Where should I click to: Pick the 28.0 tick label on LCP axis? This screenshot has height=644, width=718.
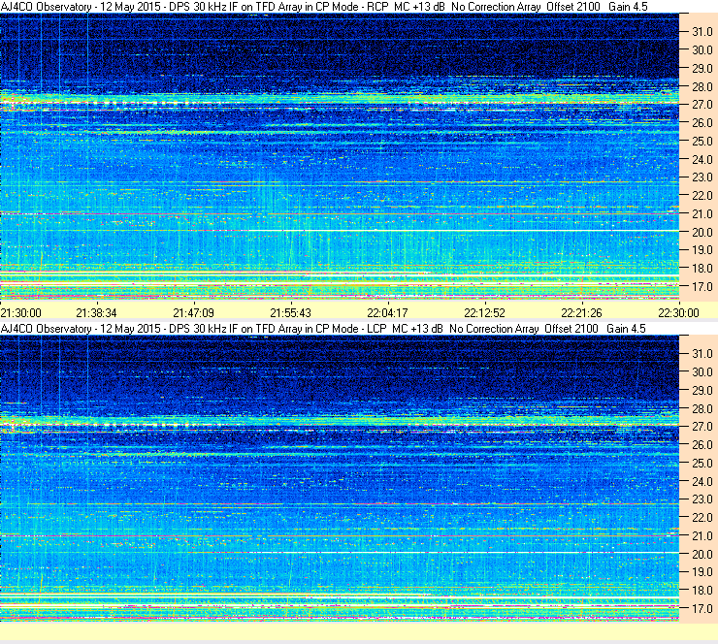[x=702, y=408]
